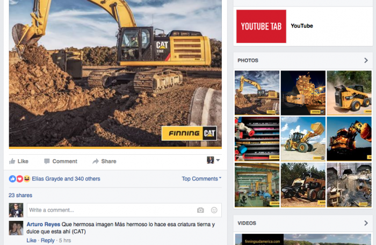Viewport: 376px width, 245px height.
Task: Attach a photo using the camera icon
Action: [200, 210]
